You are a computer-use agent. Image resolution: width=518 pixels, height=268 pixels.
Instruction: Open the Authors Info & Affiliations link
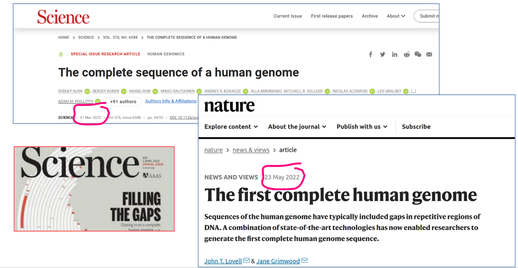pyautogui.click(x=171, y=101)
